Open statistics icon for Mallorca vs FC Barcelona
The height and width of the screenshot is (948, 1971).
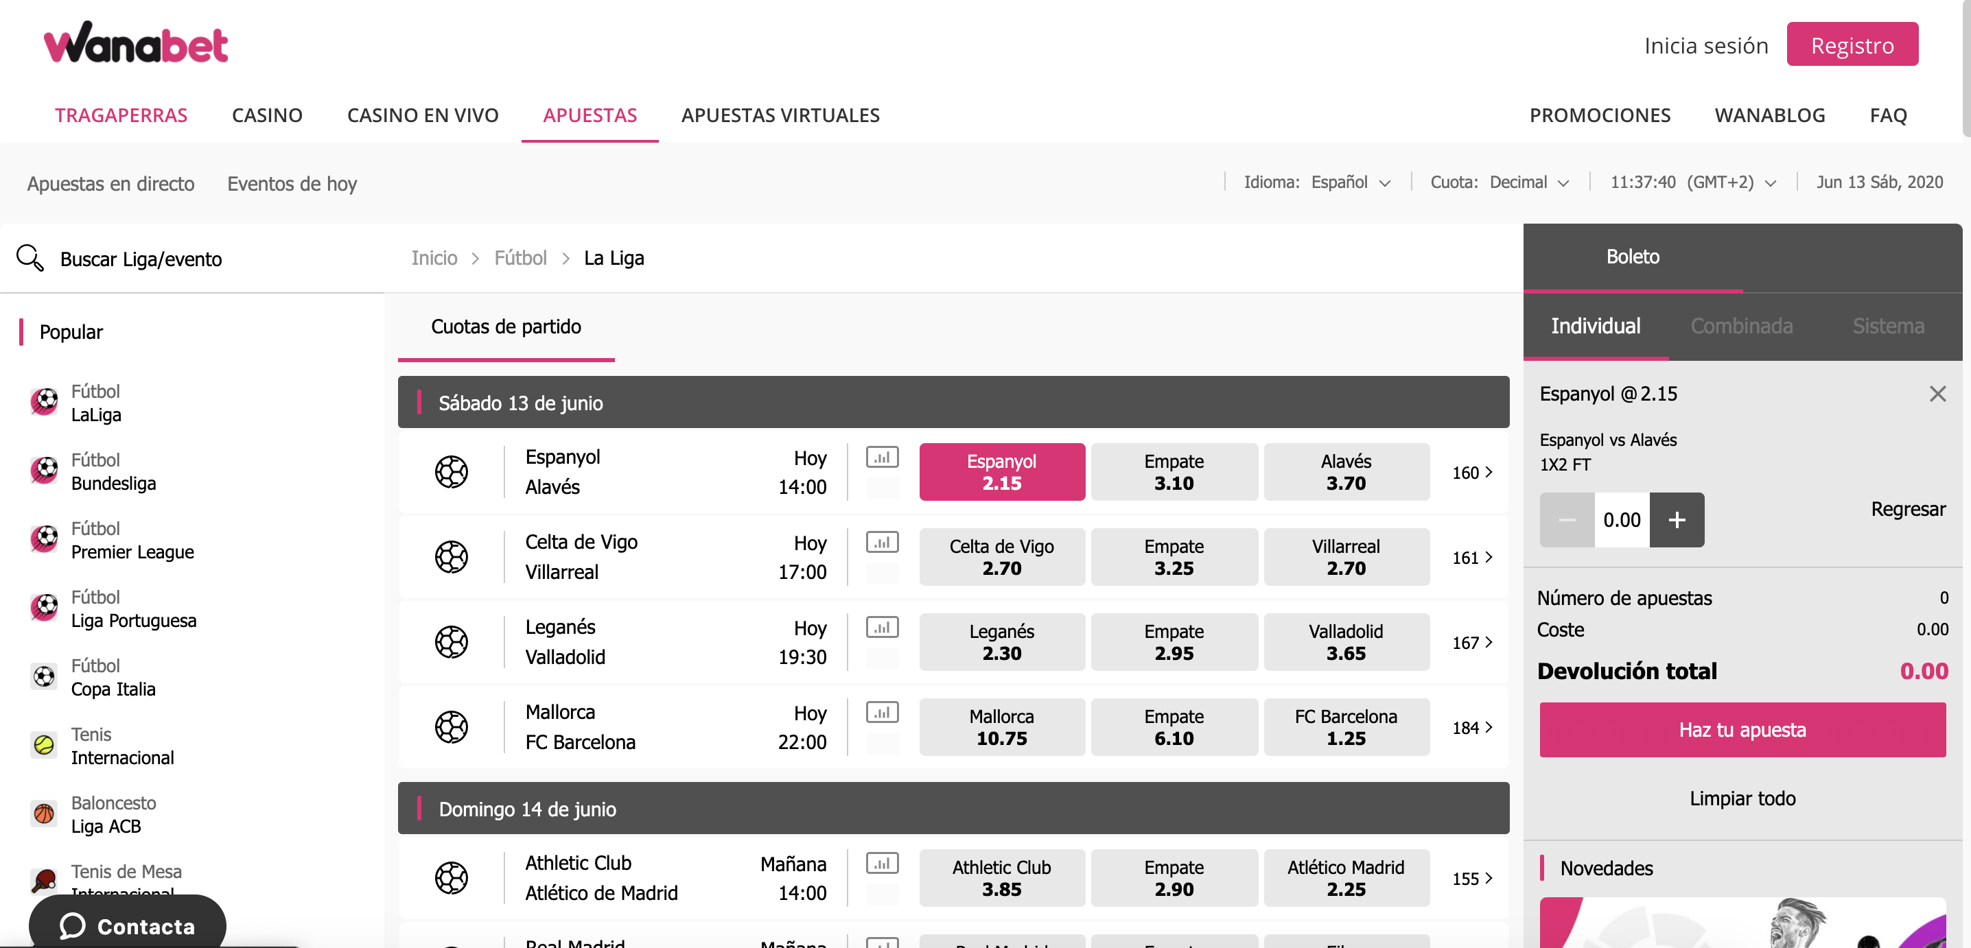pos(882,712)
